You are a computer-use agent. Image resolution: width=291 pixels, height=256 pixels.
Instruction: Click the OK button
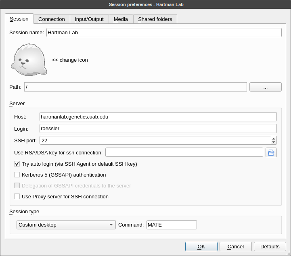pos(201,247)
